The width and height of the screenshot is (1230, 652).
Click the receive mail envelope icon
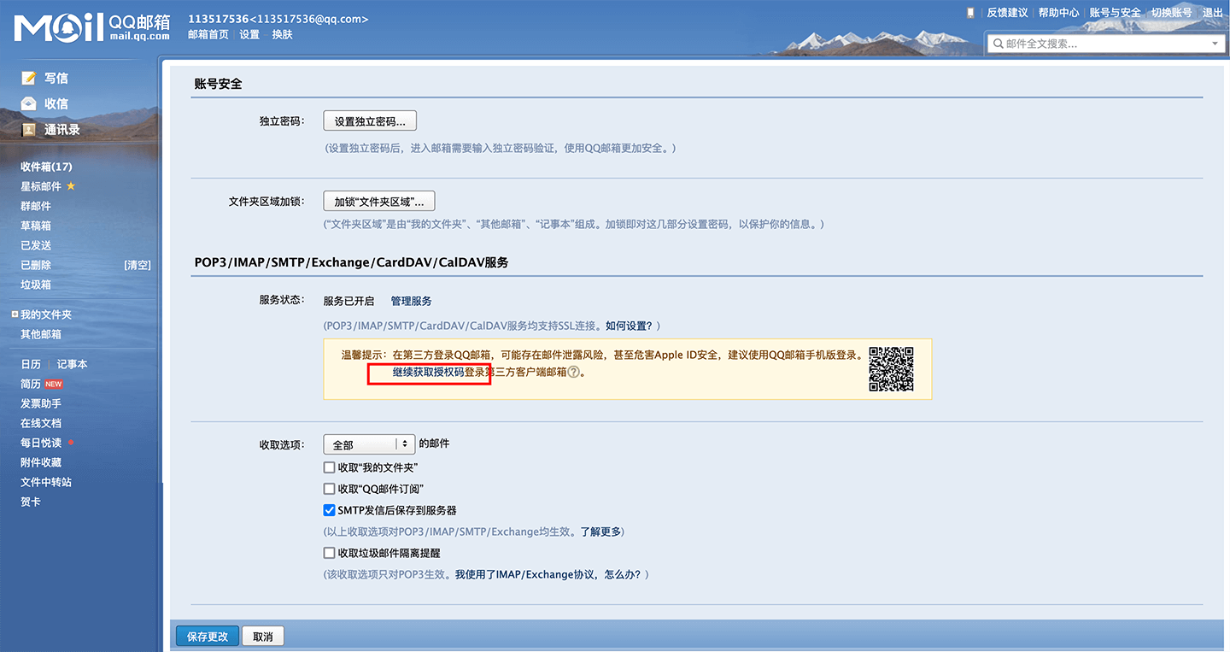[30, 103]
